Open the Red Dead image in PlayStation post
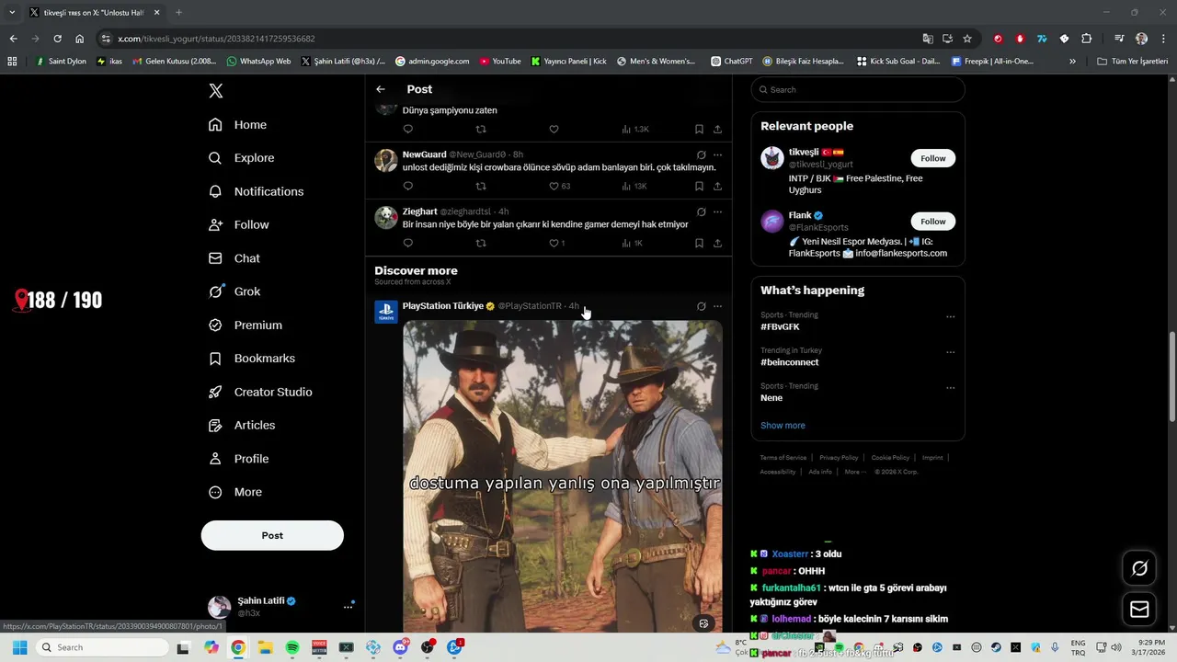This screenshot has width=1177, height=662. 563,475
